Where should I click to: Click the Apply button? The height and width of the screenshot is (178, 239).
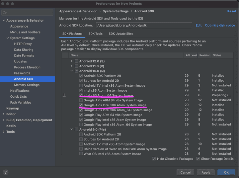[206, 172]
